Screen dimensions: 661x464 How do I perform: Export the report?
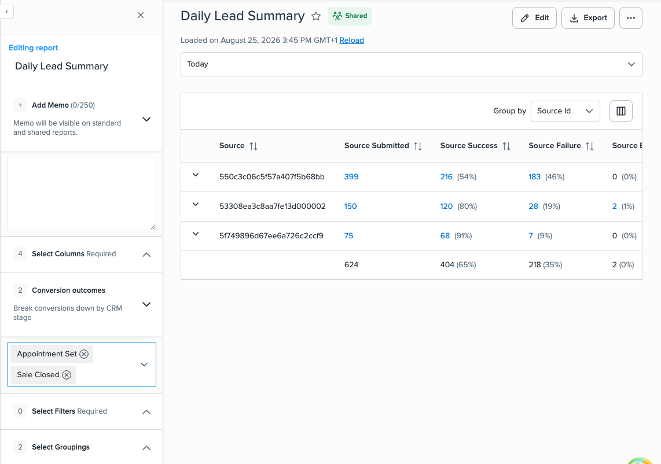coord(587,18)
